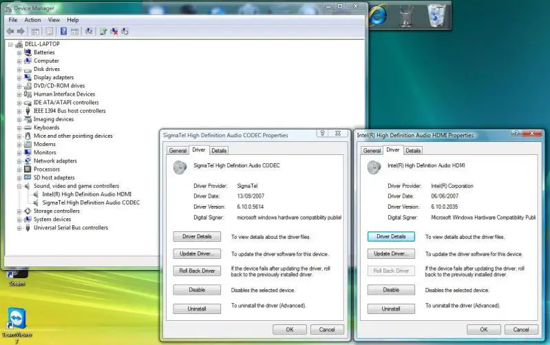Expand the System devices tree node
This screenshot has height=345, width=550.
click(x=19, y=220)
